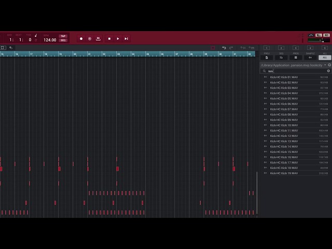Click the Undo arrow icon

point(224,48)
